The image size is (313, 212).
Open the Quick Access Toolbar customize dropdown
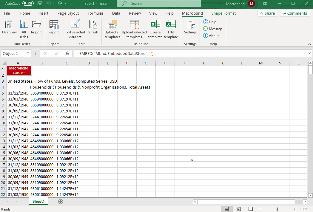click(72, 3)
